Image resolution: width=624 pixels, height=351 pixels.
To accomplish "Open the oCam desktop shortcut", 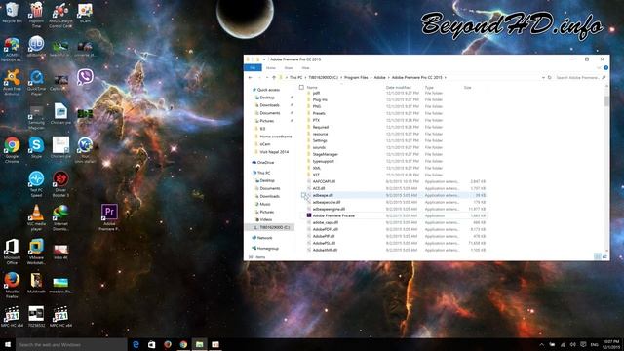I will tap(85, 12).
